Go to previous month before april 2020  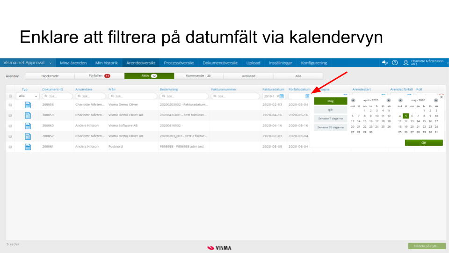[x=353, y=100]
